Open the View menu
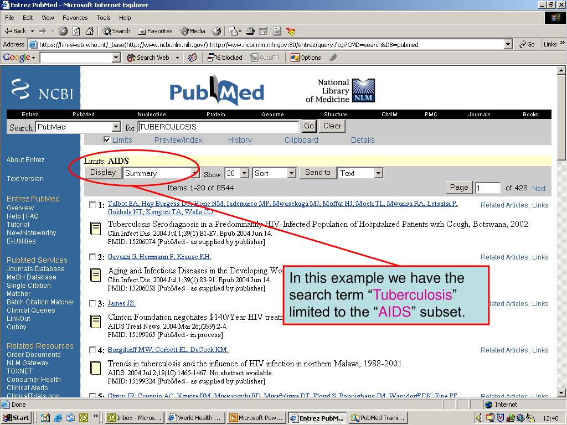The width and height of the screenshot is (567, 425). [48, 18]
